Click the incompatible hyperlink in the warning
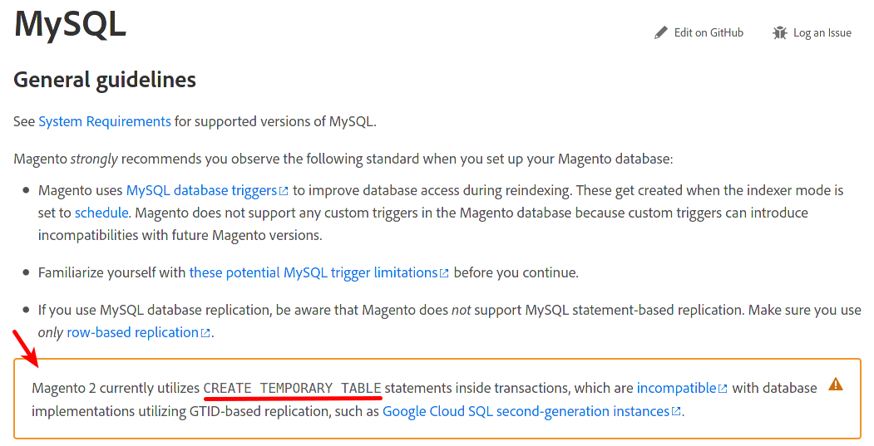The height and width of the screenshot is (446, 874). [676, 388]
